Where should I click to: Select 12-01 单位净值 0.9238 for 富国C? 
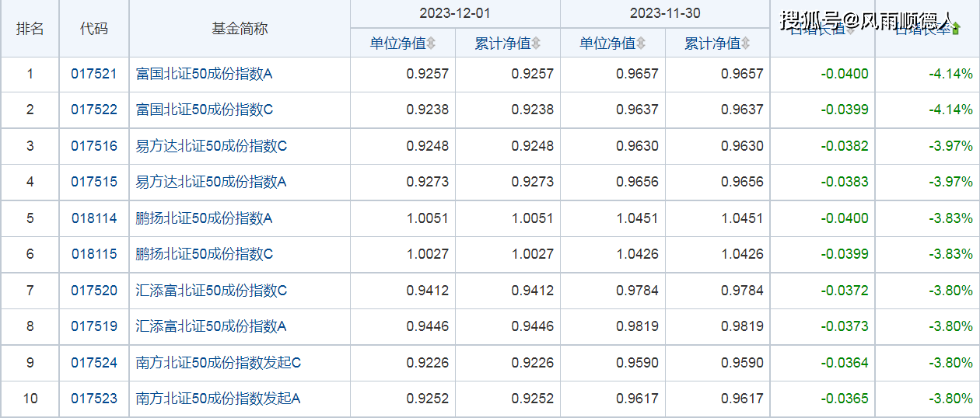(x=427, y=110)
